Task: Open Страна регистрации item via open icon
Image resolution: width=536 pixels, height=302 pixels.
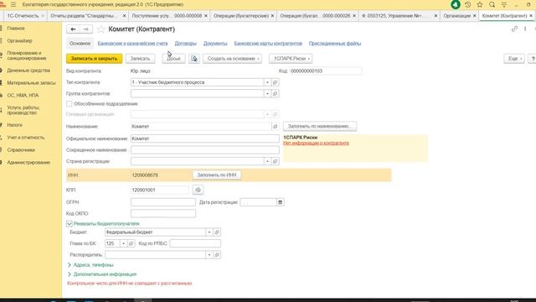Action: tap(276, 162)
